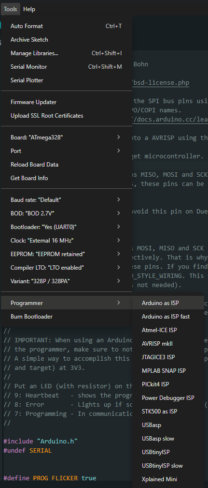Choose Arduino as ISP programmer

tap(168, 303)
